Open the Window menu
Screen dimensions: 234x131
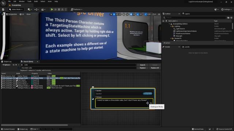click(x=22, y=1)
